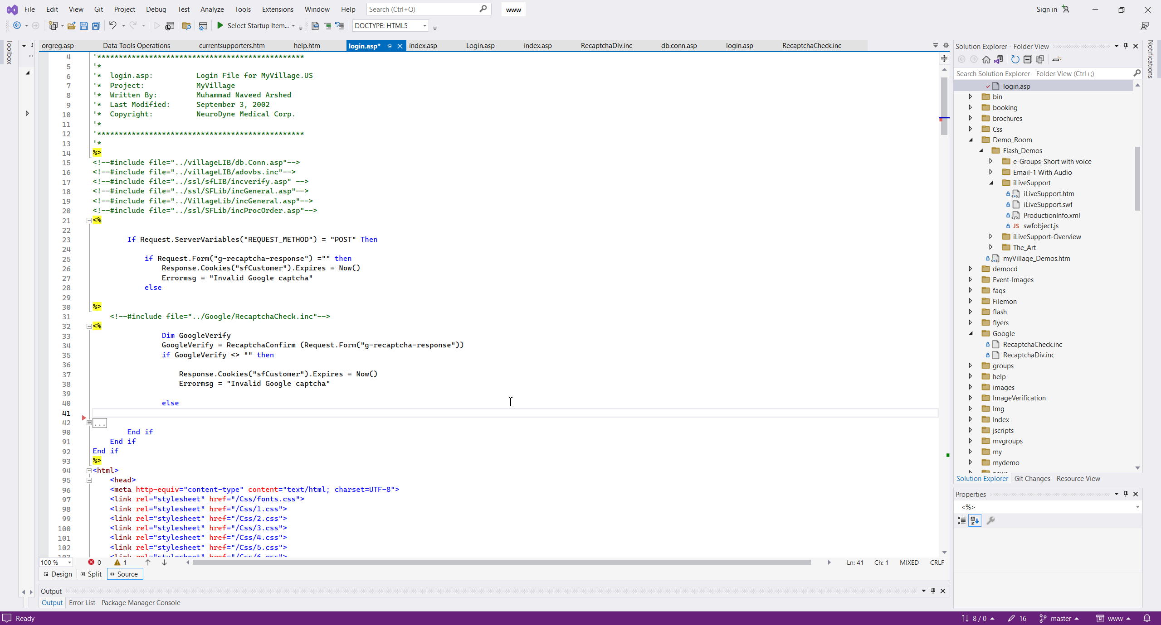
Task: Click the Open File folder icon
Action: (71, 26)
